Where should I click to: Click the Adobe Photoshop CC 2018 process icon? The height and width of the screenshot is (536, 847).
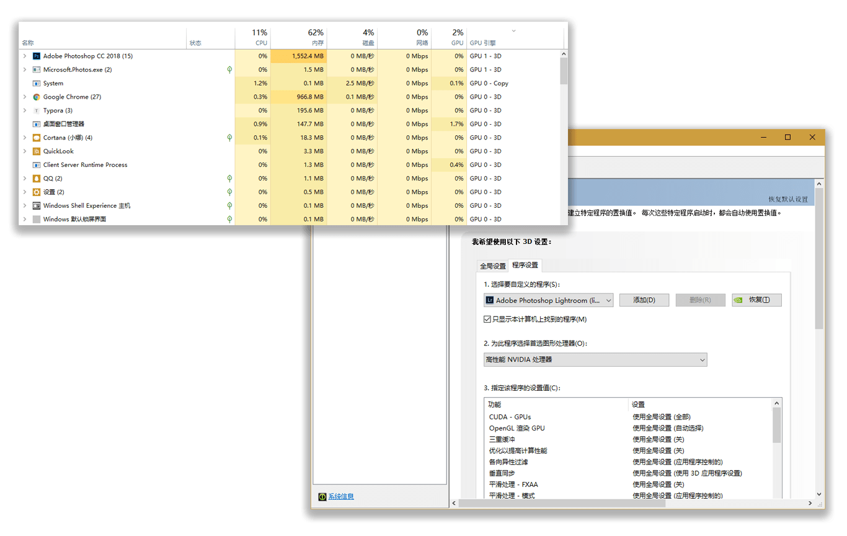[37, 56]
